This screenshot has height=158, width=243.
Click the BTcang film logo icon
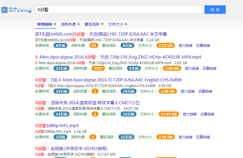tap(5, 10)
